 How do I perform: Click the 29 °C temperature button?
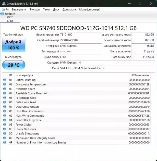[14, 65]
